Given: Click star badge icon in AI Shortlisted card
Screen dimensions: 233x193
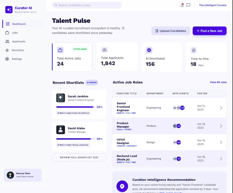Looking at the screenshot, I should [x=149, y=50].
